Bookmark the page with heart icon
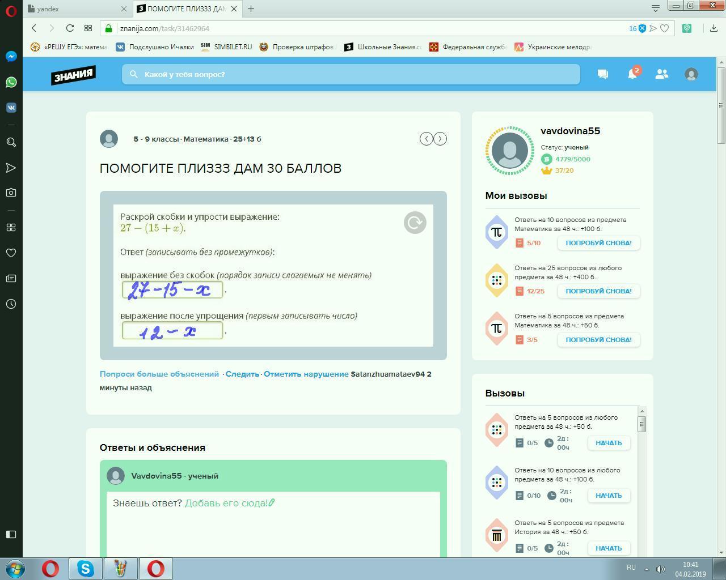This screenshot has width=726, height=580. tap(664, 28)
